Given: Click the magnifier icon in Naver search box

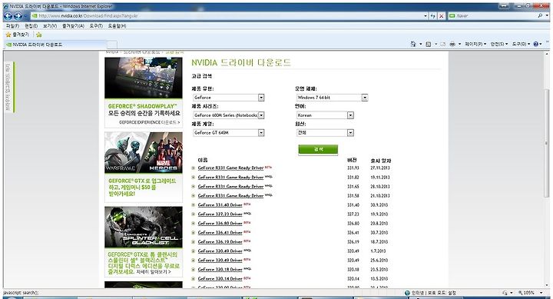Looking at the screenshot, I should click(x=540, y=16).
